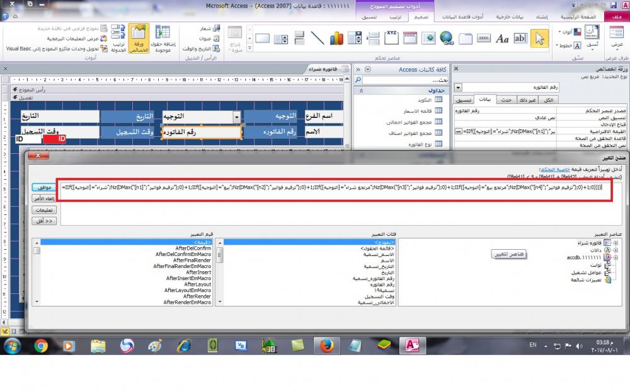Select the pointer (Select) control tool
The height and width of the screenshot is (391, 630).
tap(539, 38)
